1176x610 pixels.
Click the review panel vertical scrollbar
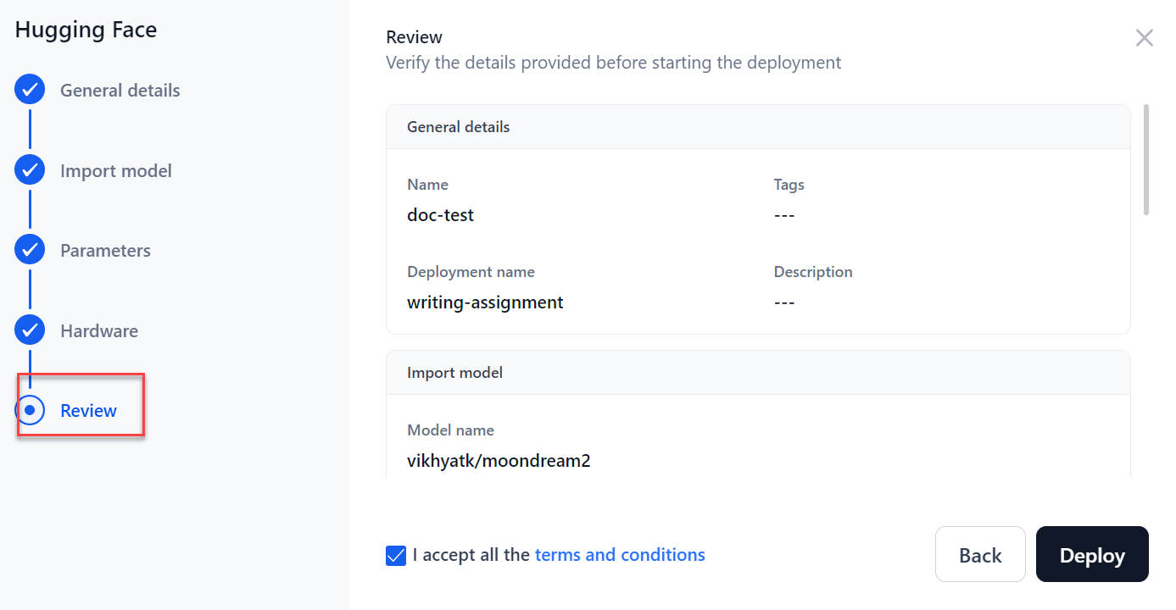(x=1146, y=159)
